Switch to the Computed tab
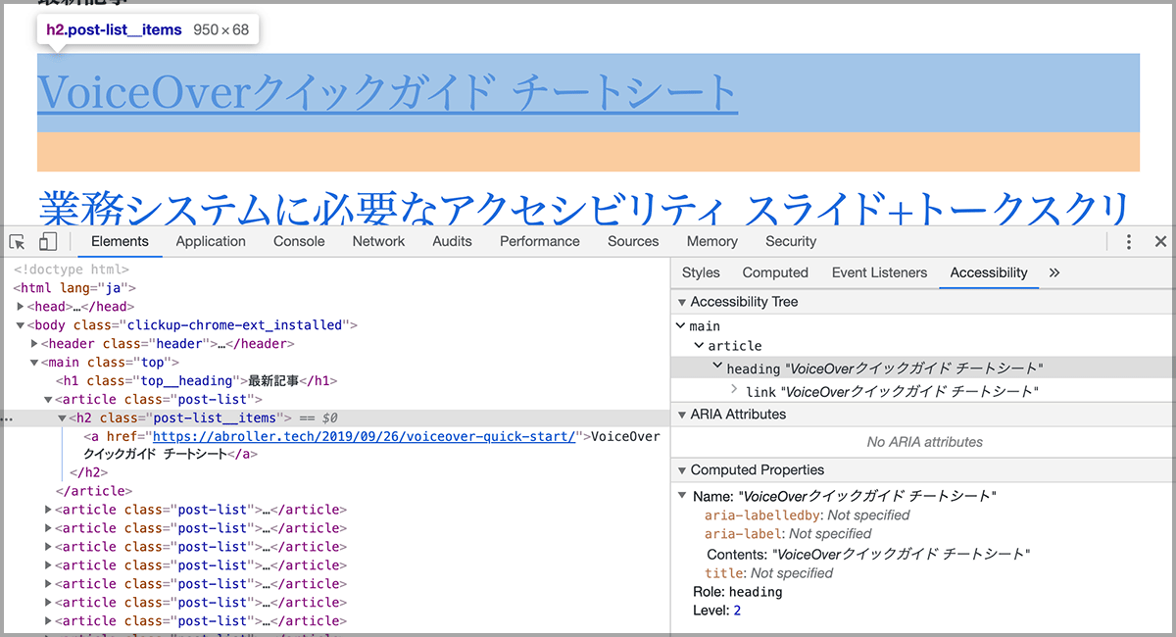This screenshot has height=637, width=1176. [x=775, y=272]
